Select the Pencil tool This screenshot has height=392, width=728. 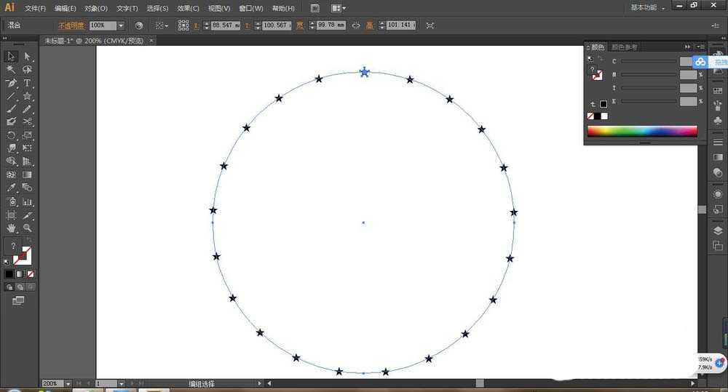click(x=28, y=109)
